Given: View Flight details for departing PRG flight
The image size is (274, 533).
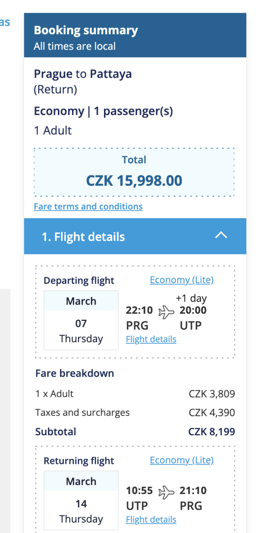Looking at the screenshot, I should click(151, 339).
